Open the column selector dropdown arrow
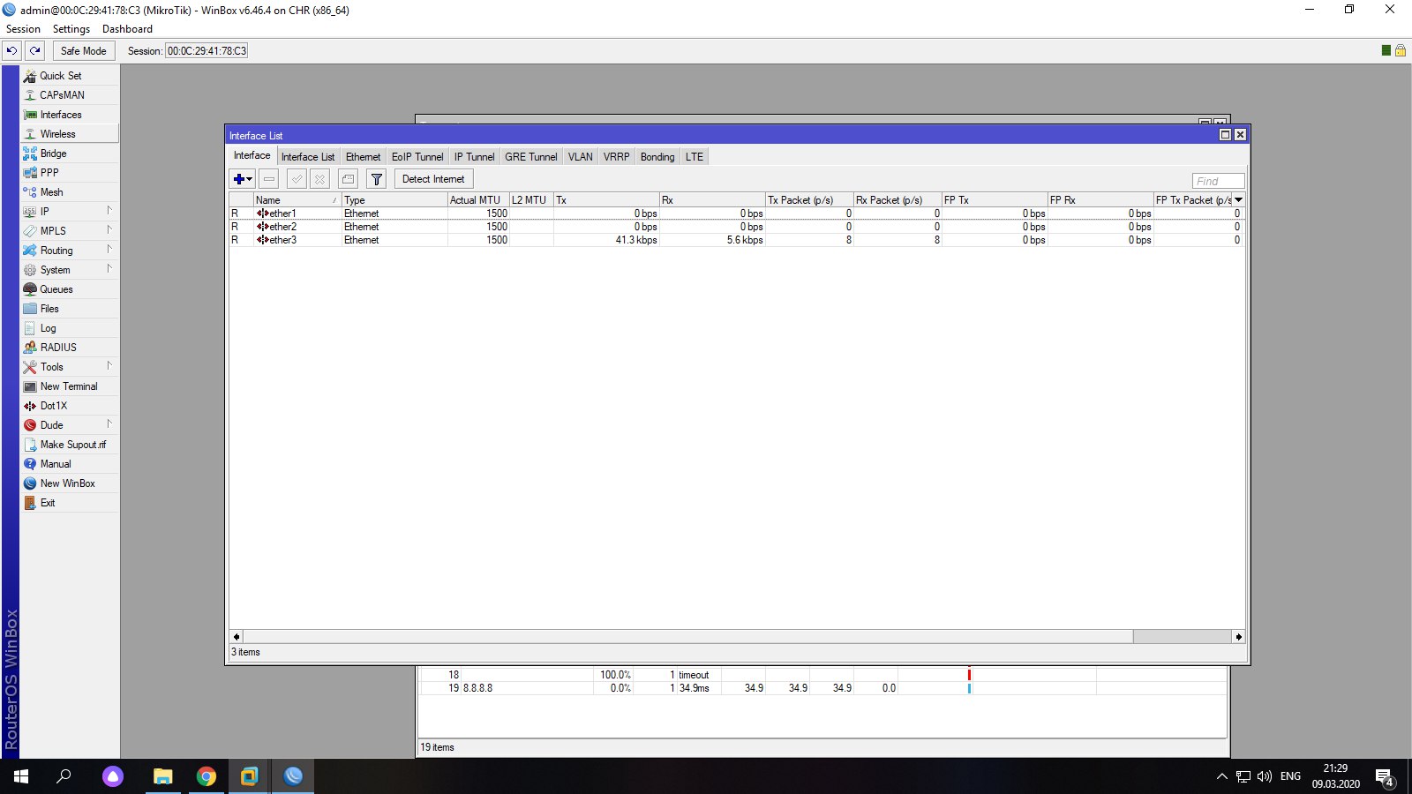Screen dimensions: 1412x794 (x=1238, y=200)
